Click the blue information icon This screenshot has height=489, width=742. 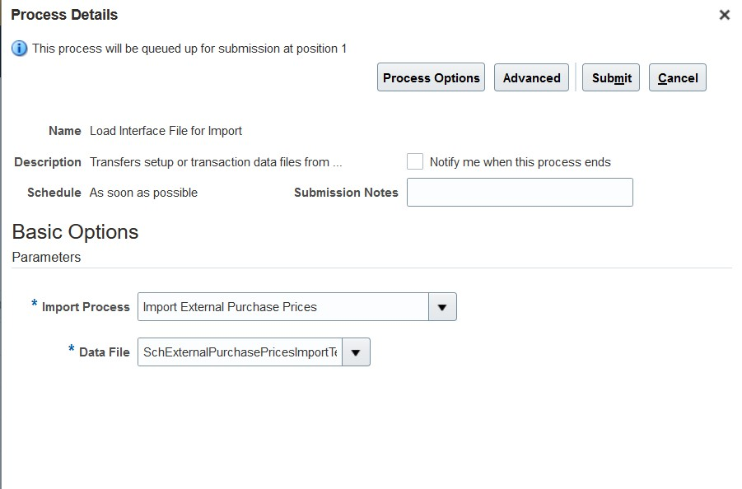pyautogui.click(x=20, y=49)
